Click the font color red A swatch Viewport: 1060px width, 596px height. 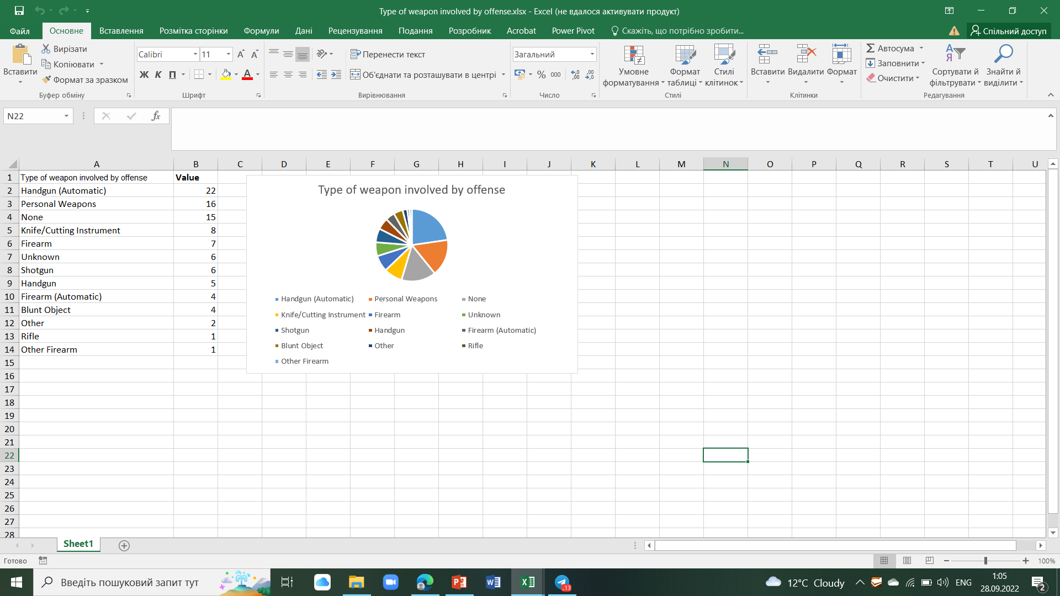click(x=247, y=74)
